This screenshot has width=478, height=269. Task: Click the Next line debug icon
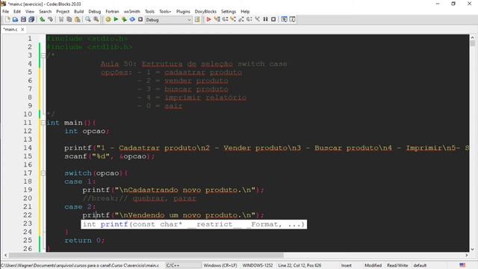coord(225,19)
